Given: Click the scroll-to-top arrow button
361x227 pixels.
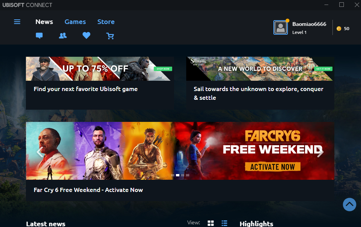Looking at the screenshot, I should click(x=350, y=205).
